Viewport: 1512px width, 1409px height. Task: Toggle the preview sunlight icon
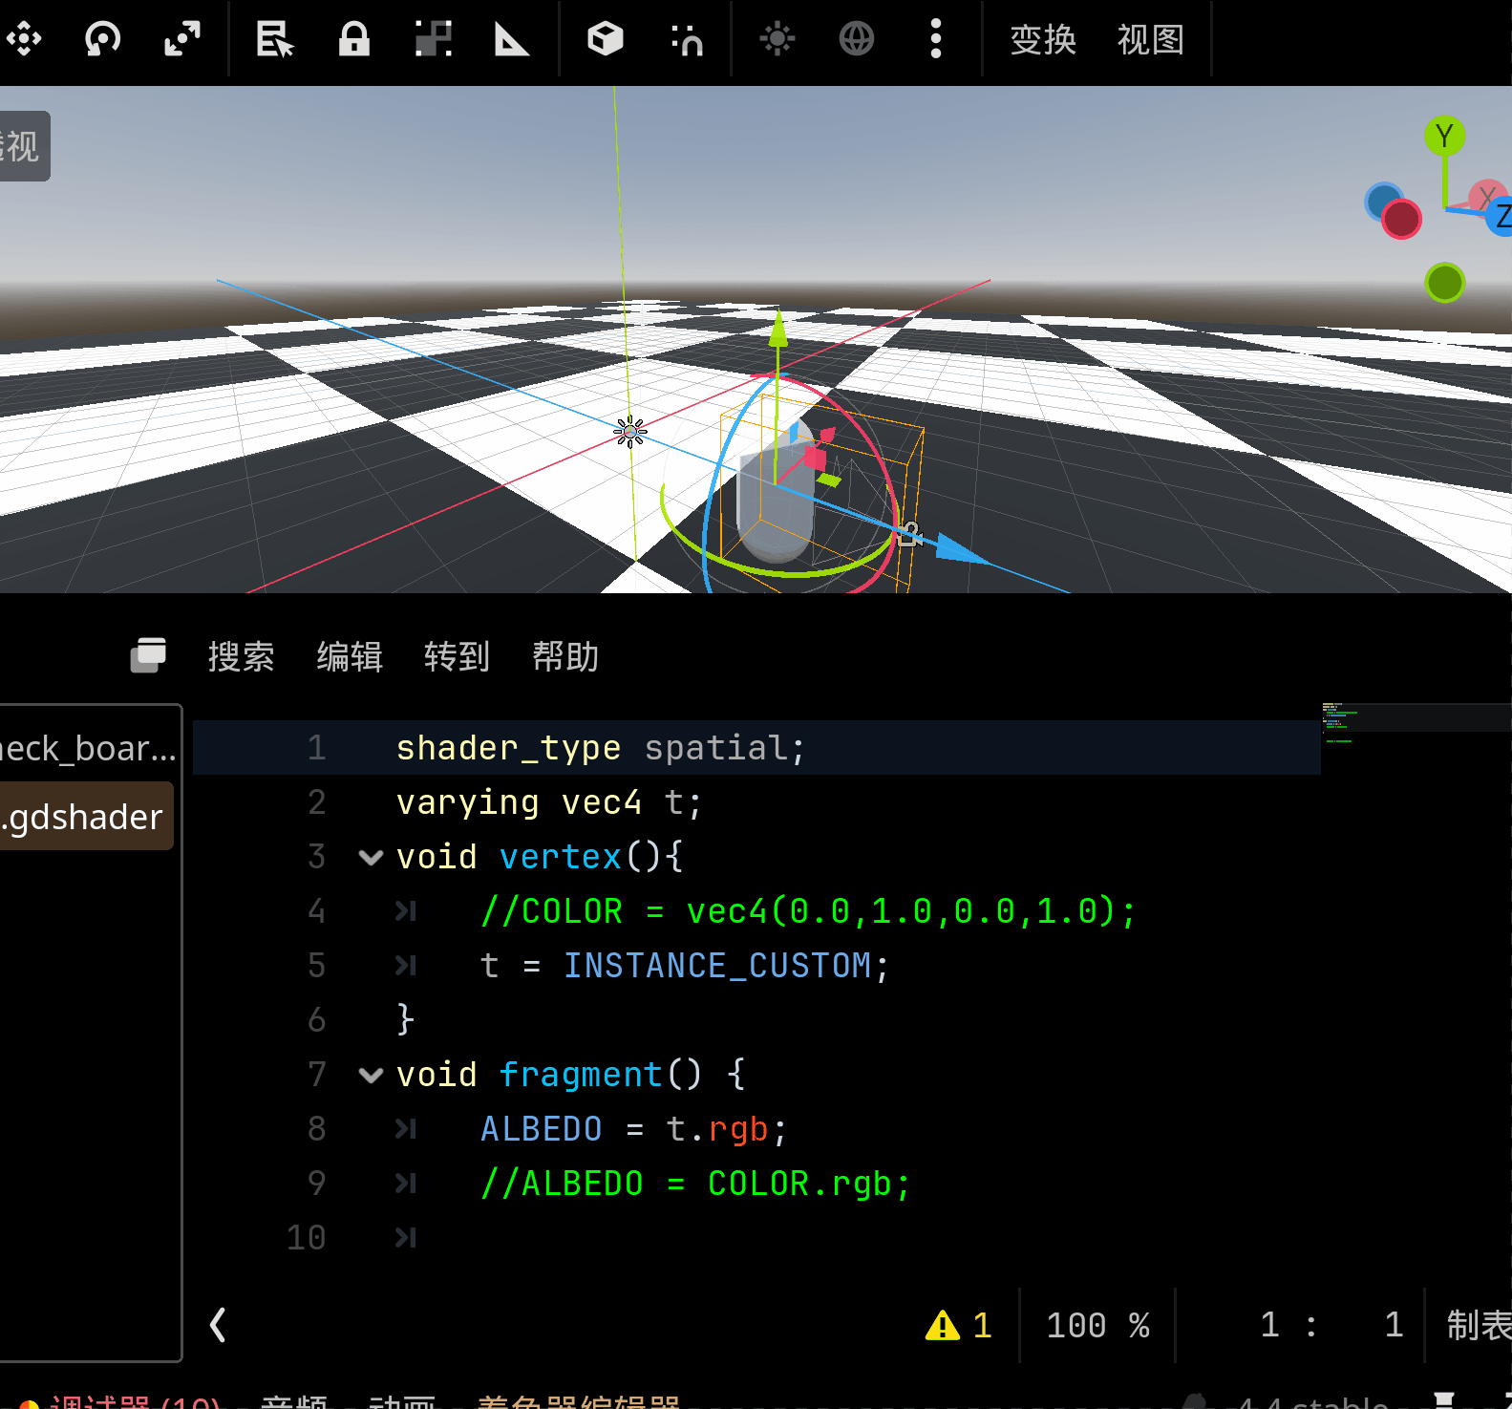pyautogui.click(x=777, y=39)
